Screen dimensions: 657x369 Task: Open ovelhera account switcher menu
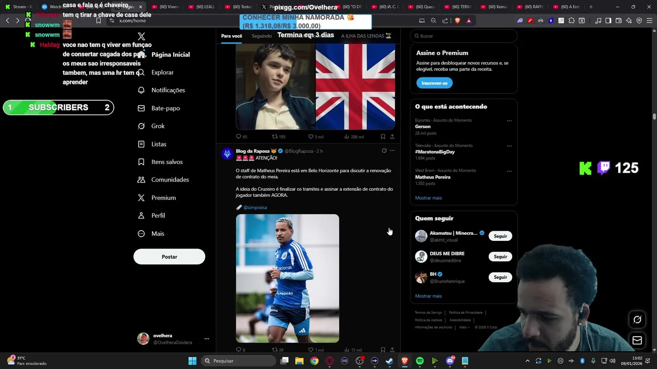point(207,339)
